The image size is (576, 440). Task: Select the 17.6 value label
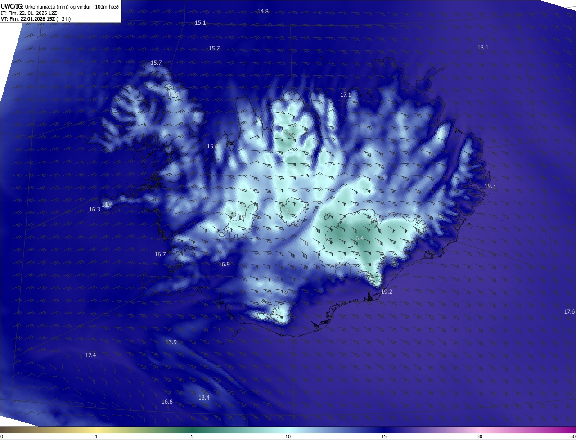(x=569, y=311)
